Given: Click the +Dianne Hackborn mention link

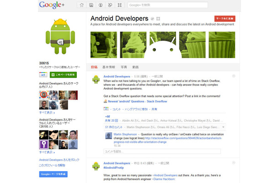Looking at the screenshot, I should click(x=163, y=179).
